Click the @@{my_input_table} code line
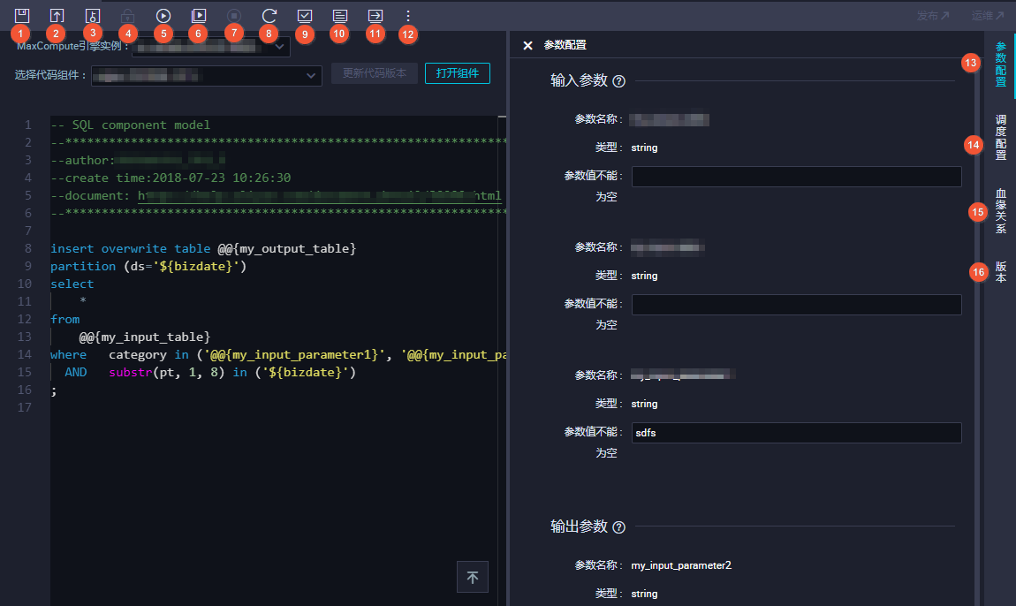 pyautogui.click(x=145, y=337)
